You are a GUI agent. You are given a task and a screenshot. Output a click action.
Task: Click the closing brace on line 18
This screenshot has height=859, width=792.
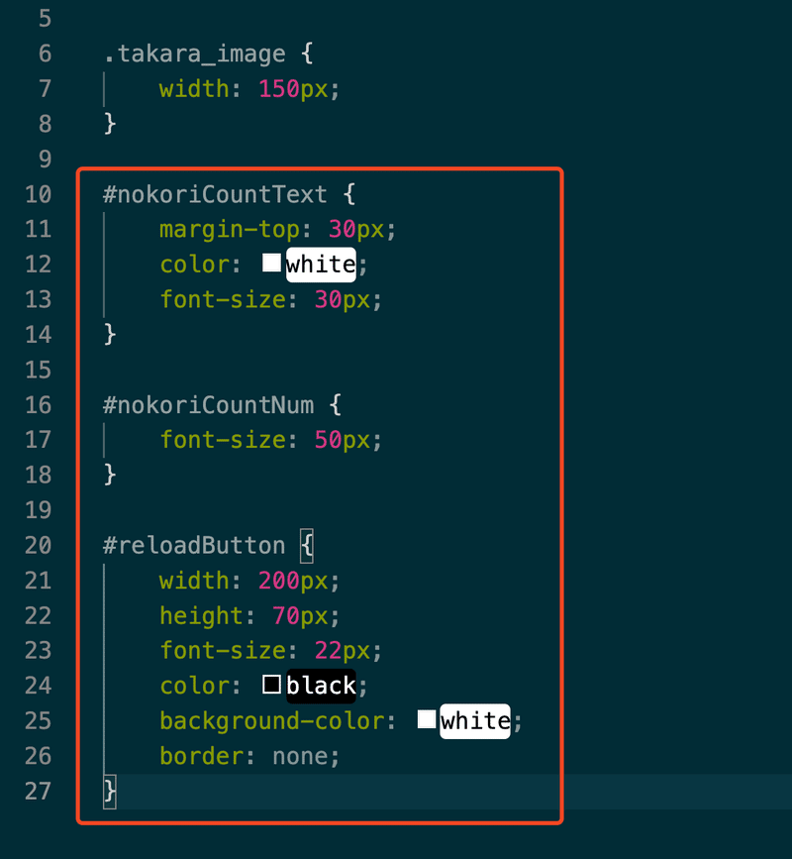pyautogui.click(x=110, y=475)
